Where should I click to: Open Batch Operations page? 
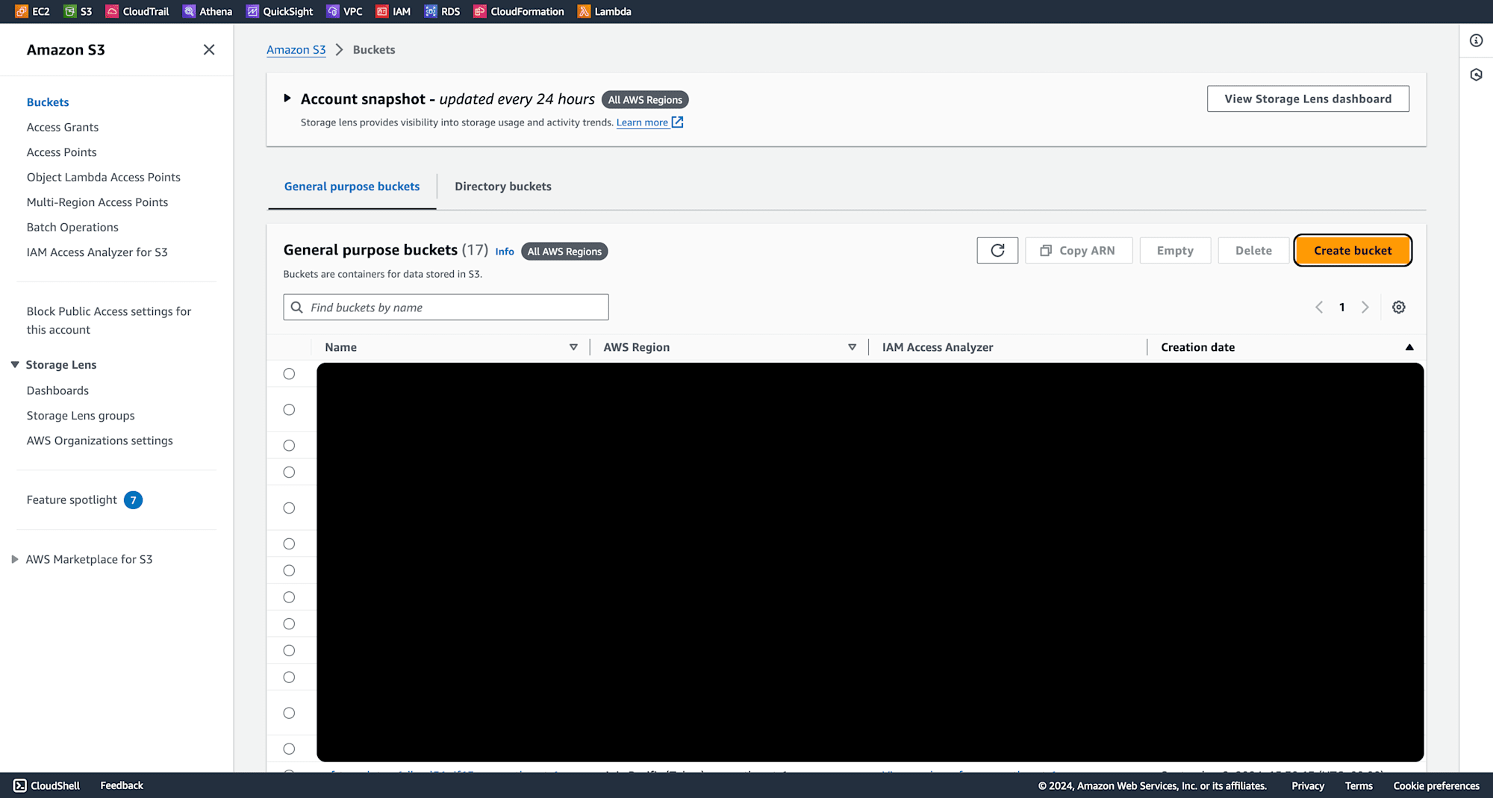click(x=72, y=227)
